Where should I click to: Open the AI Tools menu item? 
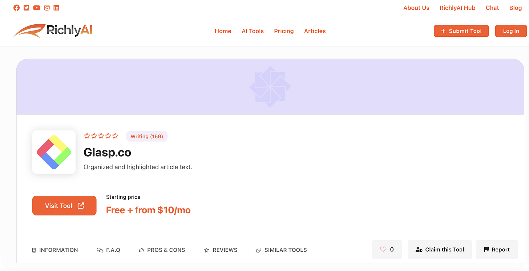coord(253,31)
